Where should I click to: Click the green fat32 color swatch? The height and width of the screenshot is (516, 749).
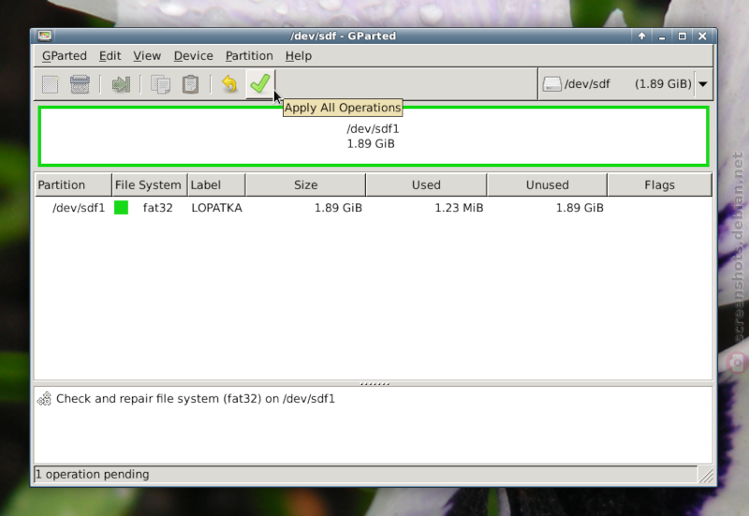coord(122,208)
